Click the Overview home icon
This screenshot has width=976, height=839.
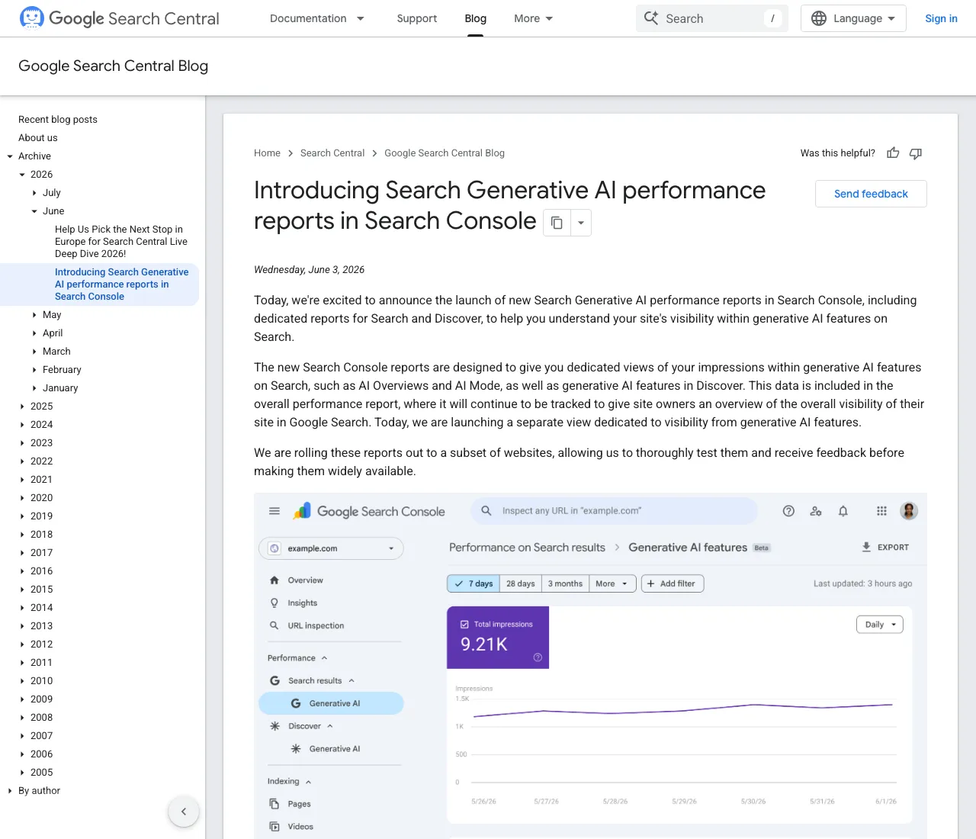coord(274,580)
